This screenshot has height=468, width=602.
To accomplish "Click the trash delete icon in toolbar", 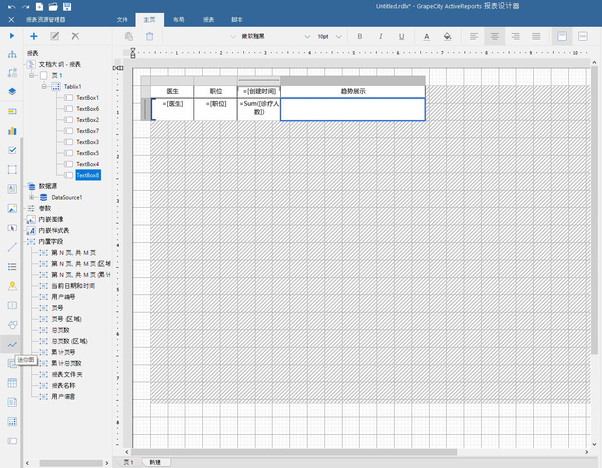I will (x=149, y=36).
